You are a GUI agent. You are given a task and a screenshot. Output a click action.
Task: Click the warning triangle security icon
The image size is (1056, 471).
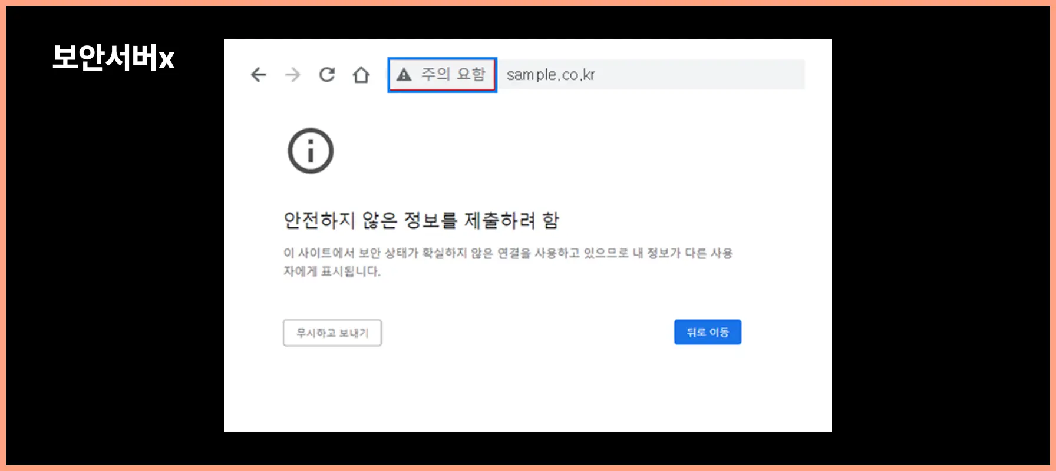pyautogui.click(x=404, y=75)
